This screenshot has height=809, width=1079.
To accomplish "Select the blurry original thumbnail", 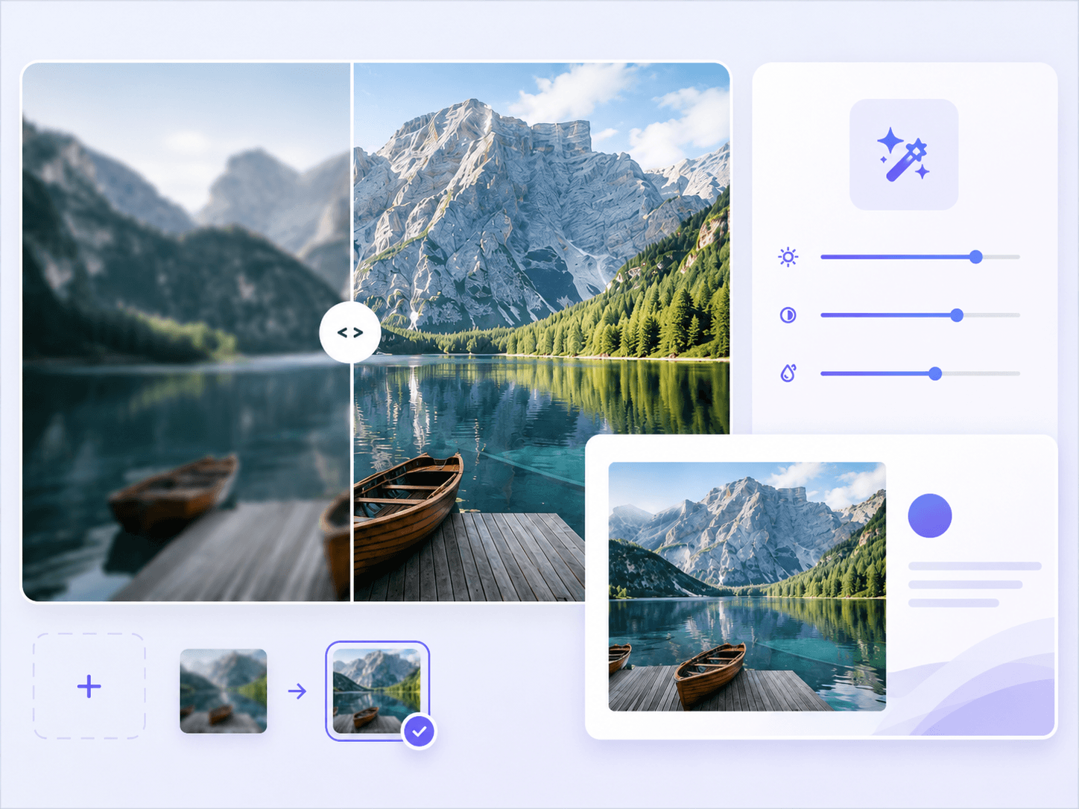I will 224,691.
